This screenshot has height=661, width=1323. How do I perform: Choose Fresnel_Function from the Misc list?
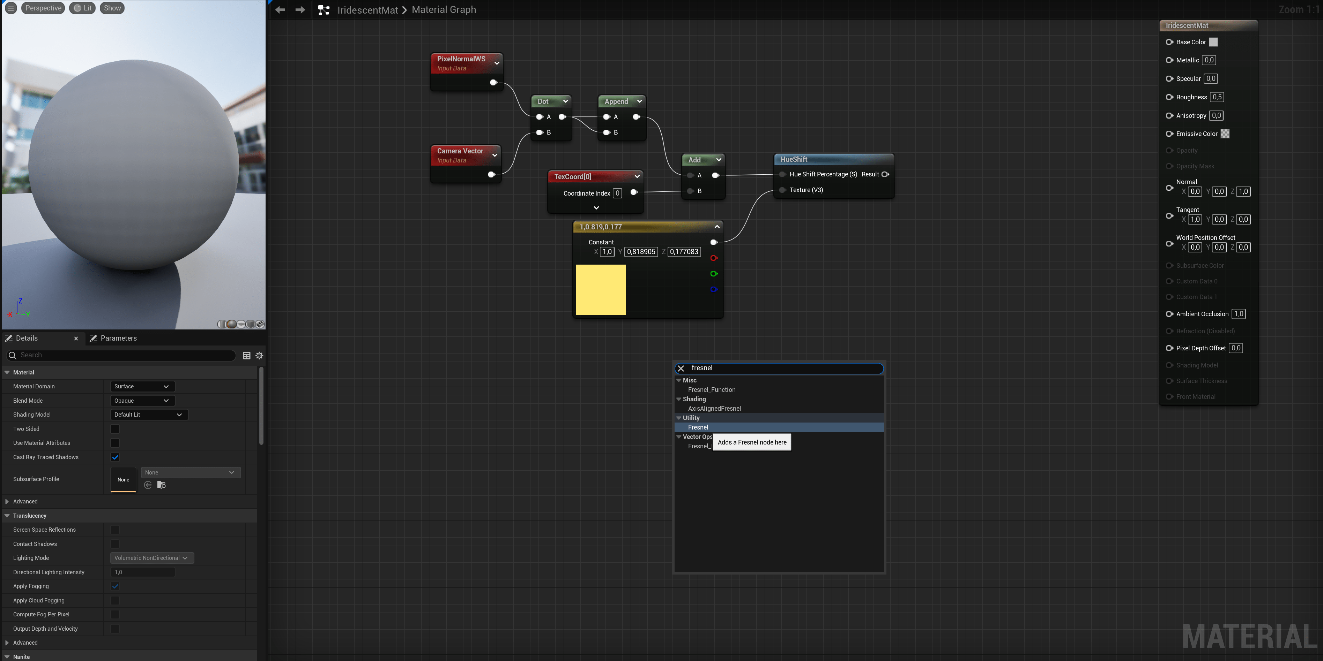point(711,389)
